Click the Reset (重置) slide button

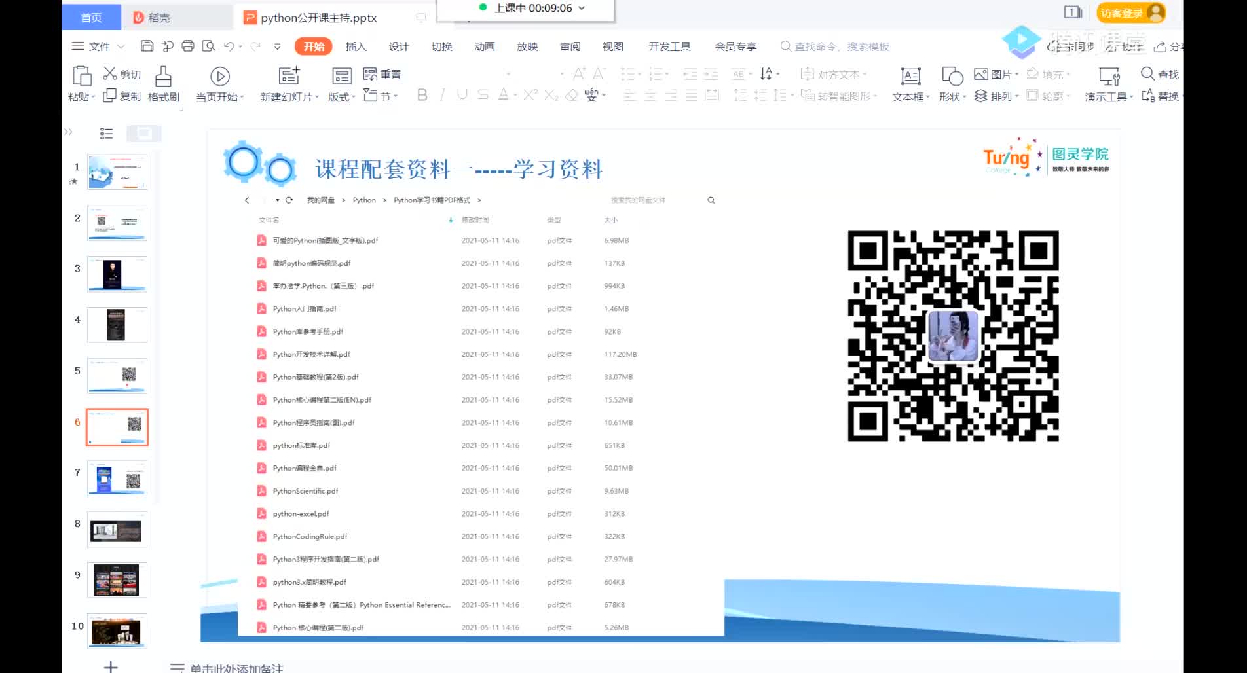[382, 74]
